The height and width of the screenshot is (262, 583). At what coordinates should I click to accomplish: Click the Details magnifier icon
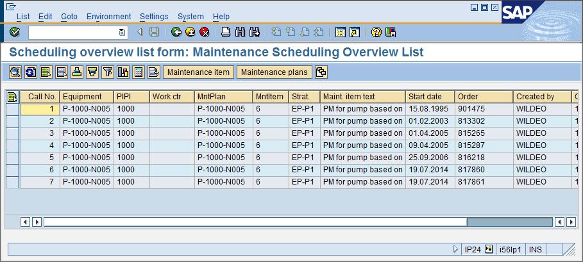coord(15,72)
